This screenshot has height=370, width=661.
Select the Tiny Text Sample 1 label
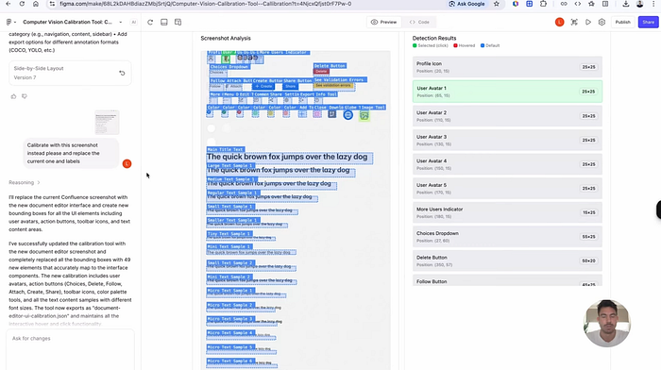pyautogui.click(x=229, y=233)
